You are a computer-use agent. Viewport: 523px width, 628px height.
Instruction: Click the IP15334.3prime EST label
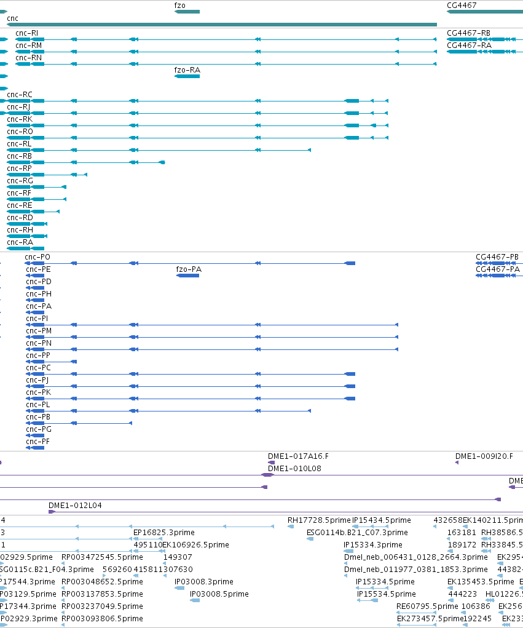tap(373, 545)
